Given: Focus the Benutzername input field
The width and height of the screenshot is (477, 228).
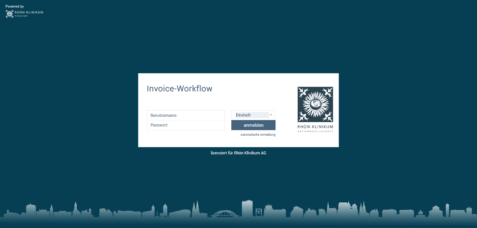Looking at the screenshot, I should 186,115.
